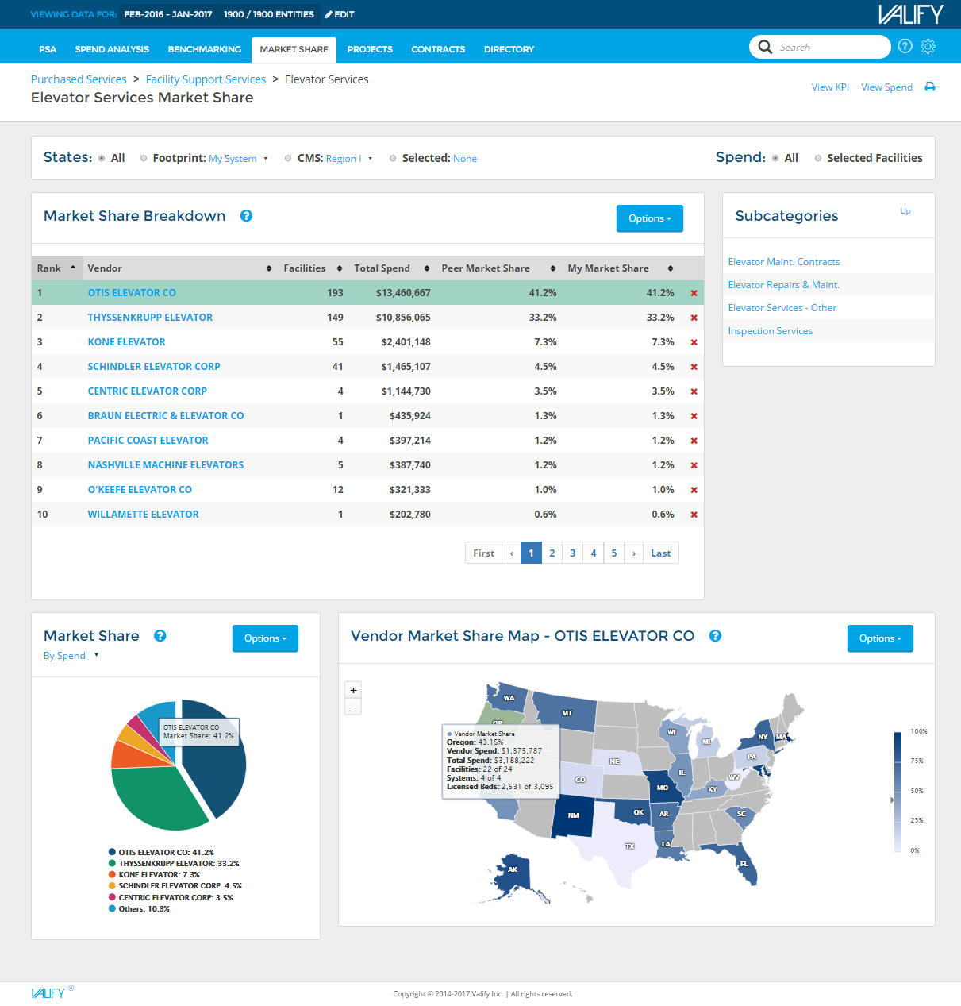Select the 'Selected: None' states radio button
Viewport: 961px width, 1006px height.
click(393, 158)
